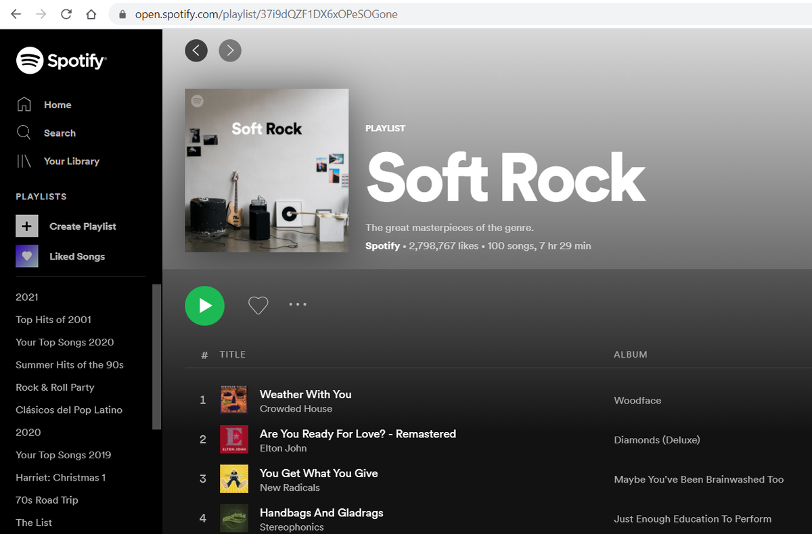Open the Woodface album link
Screen dimensions: 812x534
tap(637, 400)
